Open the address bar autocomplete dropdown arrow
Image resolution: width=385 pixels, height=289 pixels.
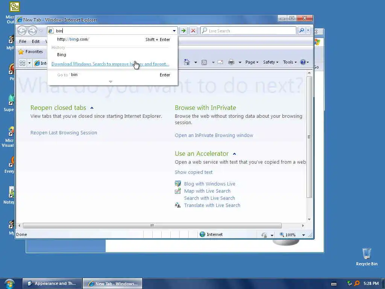(174, 31)
